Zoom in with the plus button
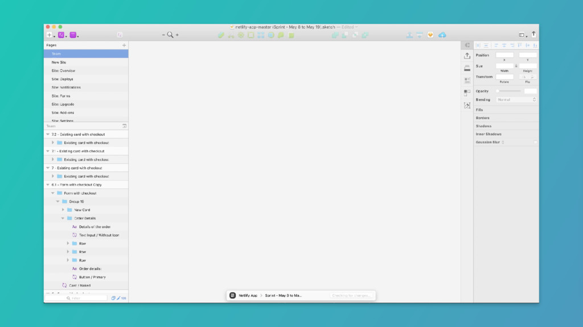This screenshot has height=327, width=583. tap(177, 35)
